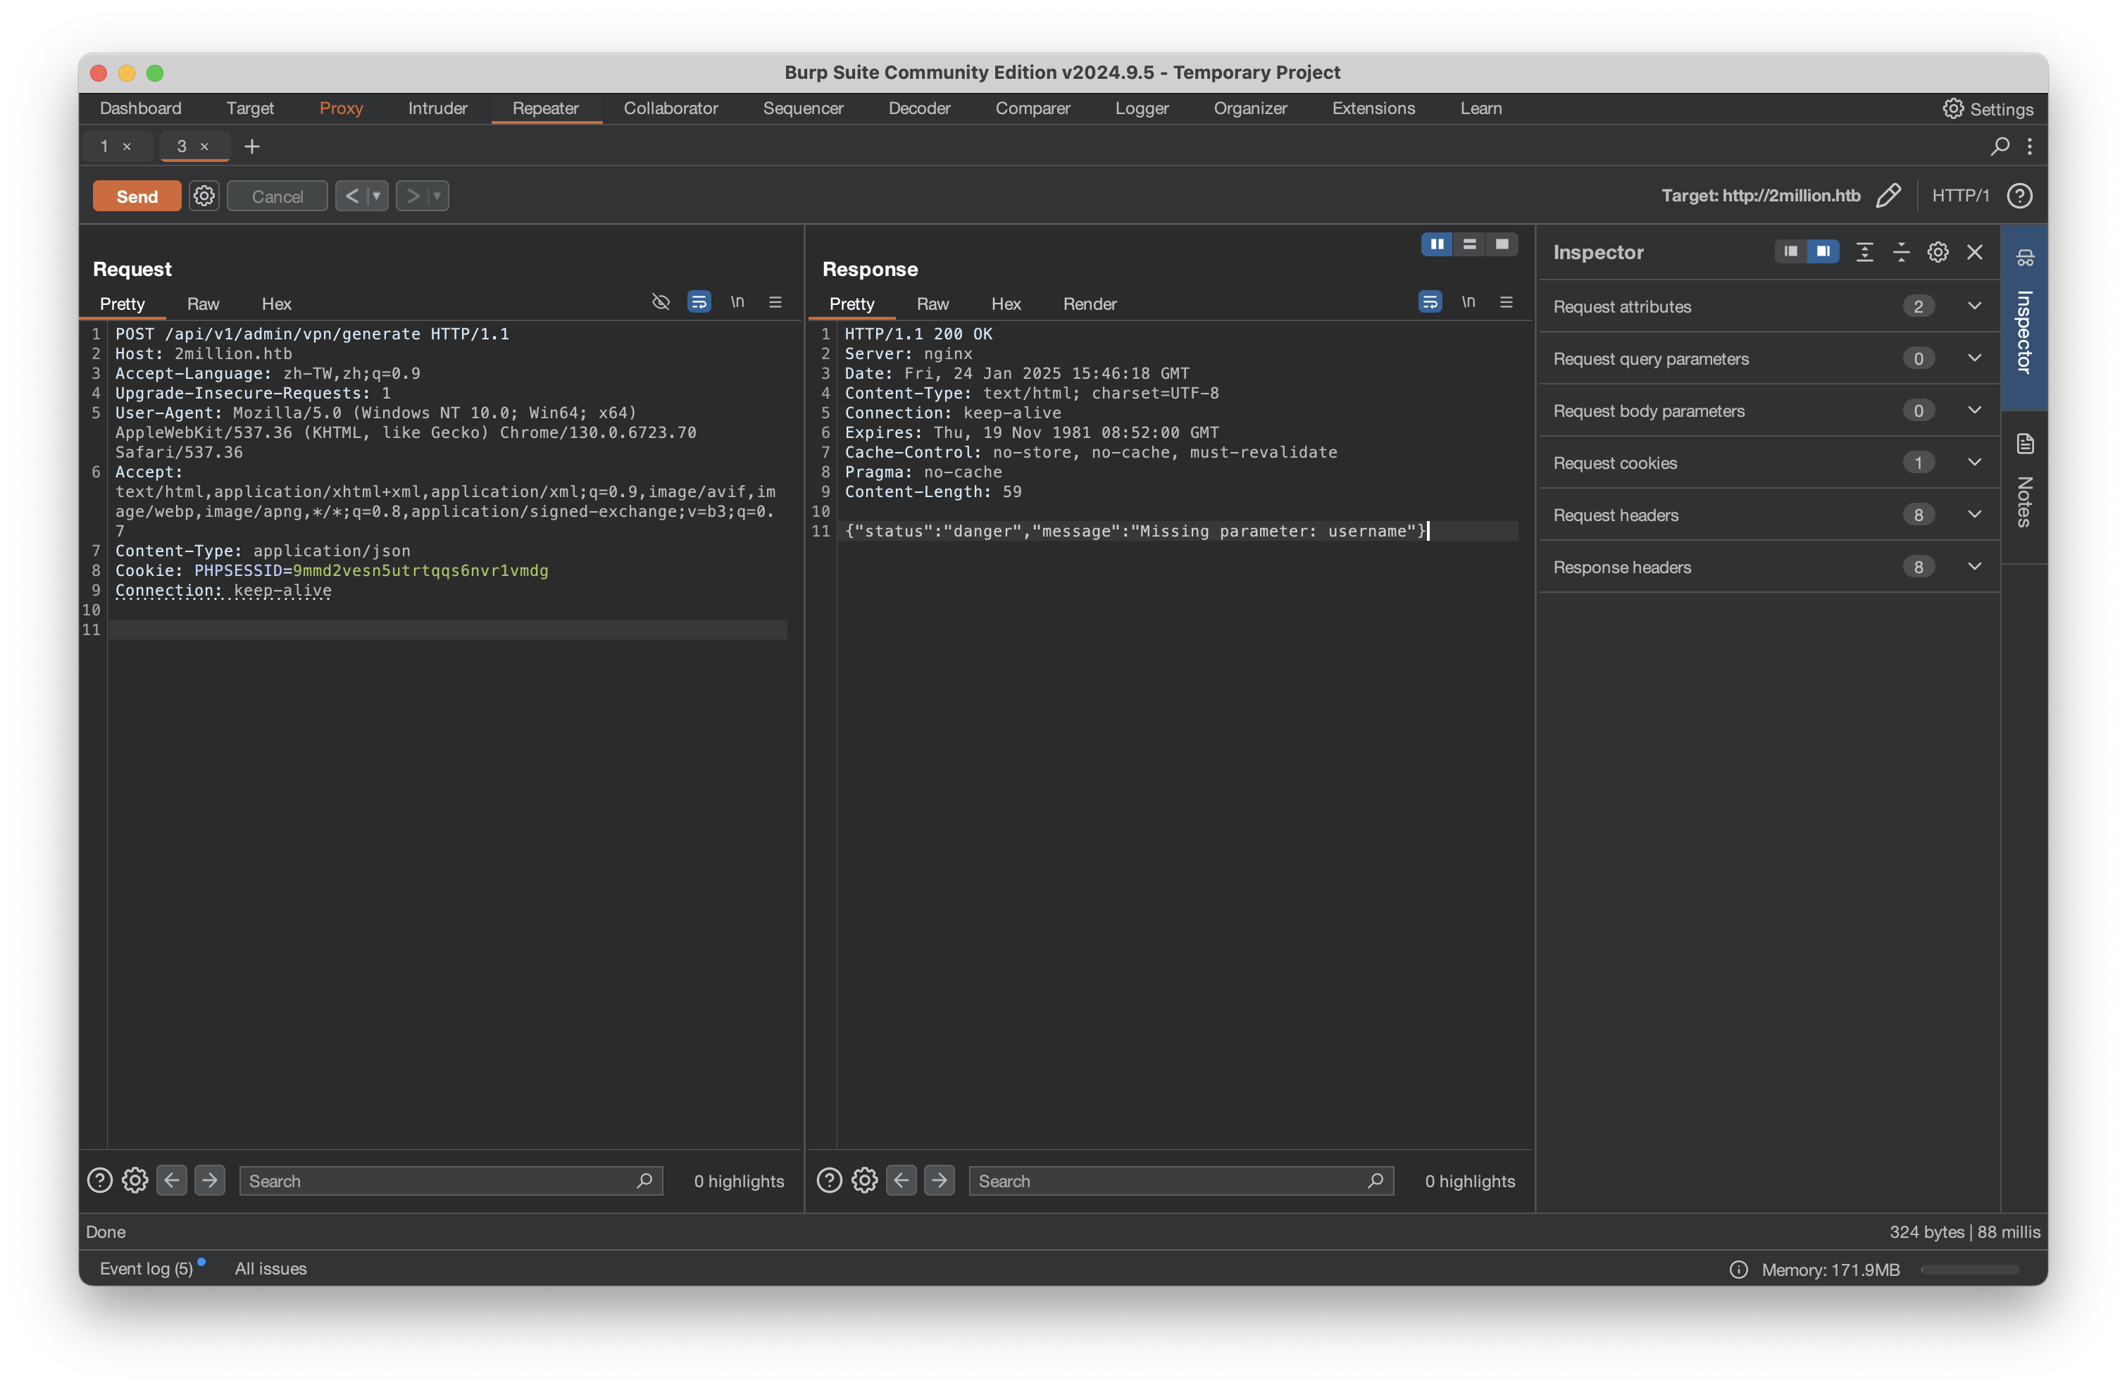The height and width of the screenshot is (1390, 2127).
Task: Toggle line wrap in Request editor
Action: [x=699, y=302]
